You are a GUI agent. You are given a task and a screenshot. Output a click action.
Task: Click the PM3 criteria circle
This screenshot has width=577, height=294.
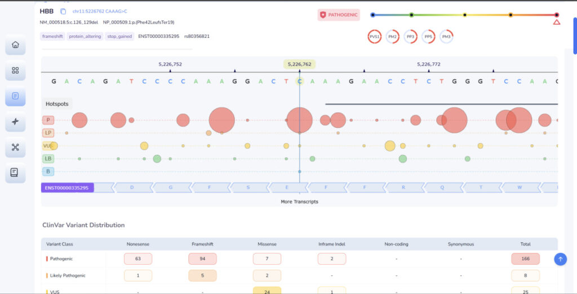tap(446, 37)
